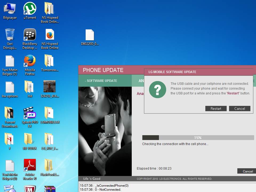Open the Torrent Downloads folder

click(10, 117)
